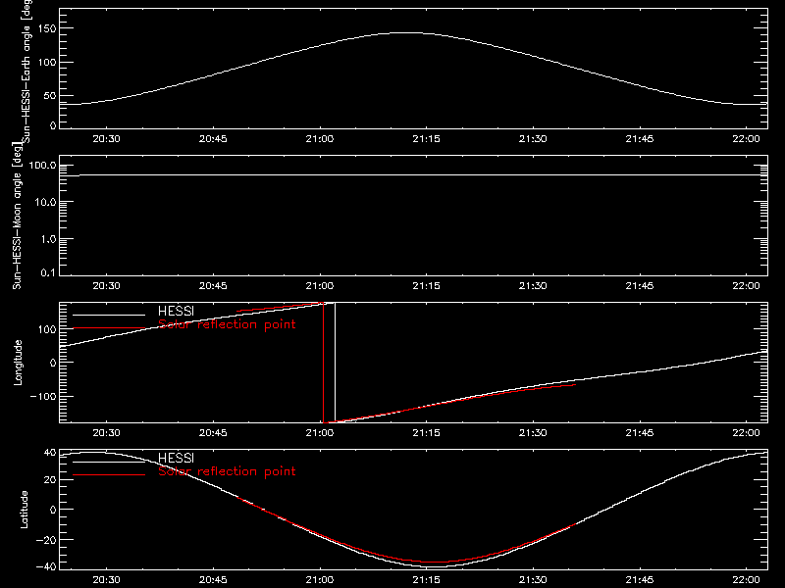Click the 'Longitude' axis label
The width and height of the screenshot is (785, 588).
click(18, 363)
